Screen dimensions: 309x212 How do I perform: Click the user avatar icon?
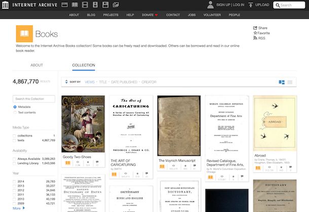210,5
